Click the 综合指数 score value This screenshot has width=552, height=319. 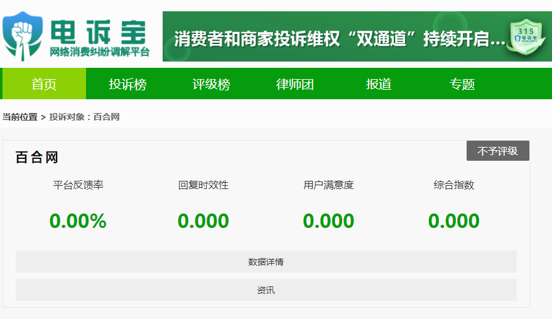click(x=453, y=221)
